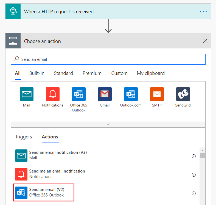Viewport: 216px width, 205px height.
Task: Add Send an email (V2) action
Action: (x=47, y=192)
